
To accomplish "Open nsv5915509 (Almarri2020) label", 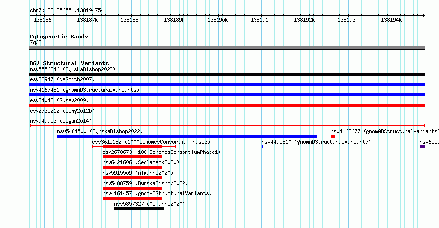I will click(x=138, y=173).
